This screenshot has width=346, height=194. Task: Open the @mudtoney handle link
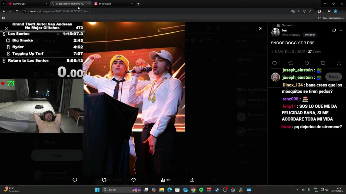(291, 35)
